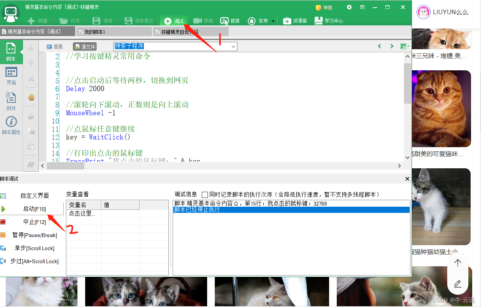This screenshot has height=307, width=481.
Task: Click the MouseWheel -1 code line
Action: 91,113
